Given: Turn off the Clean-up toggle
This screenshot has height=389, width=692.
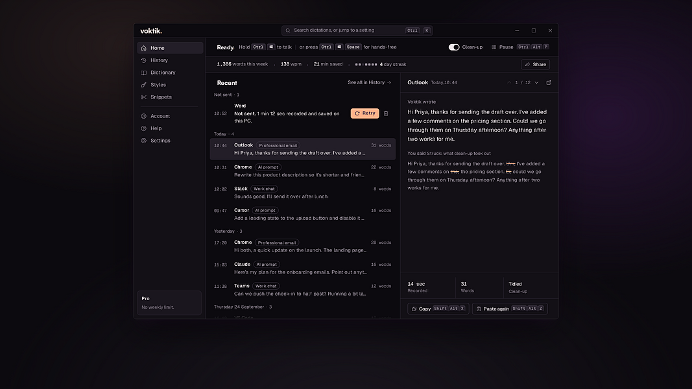Looking at the screenshot, I should (454, 47).
